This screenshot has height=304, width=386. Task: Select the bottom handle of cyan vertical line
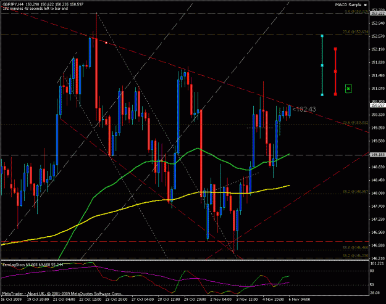(x=322, y=94)
